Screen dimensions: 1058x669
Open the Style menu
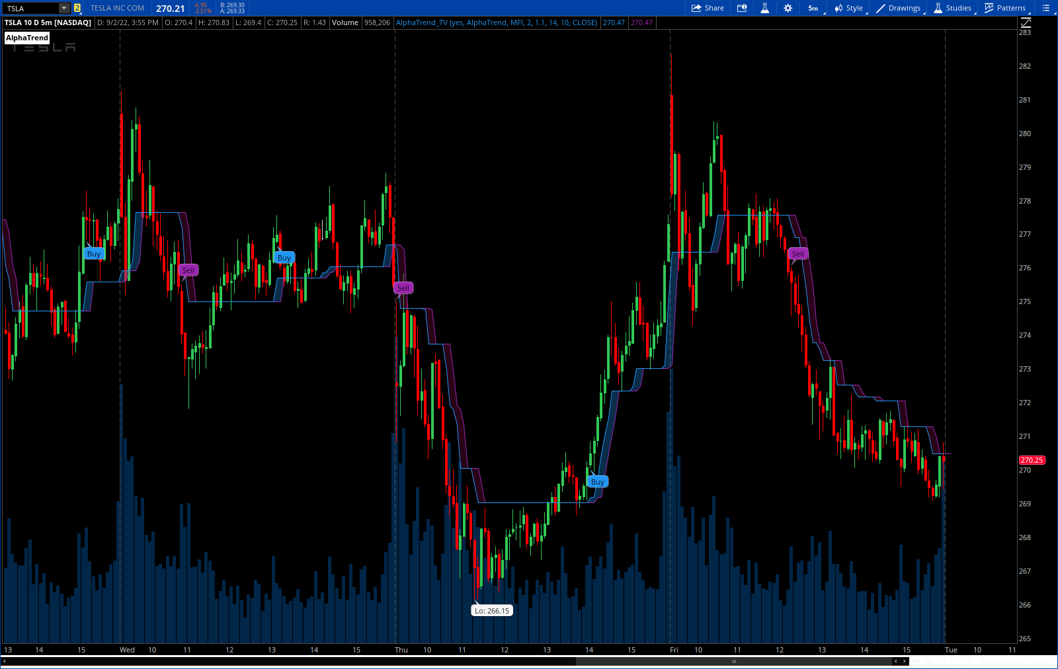coord(848,8)
